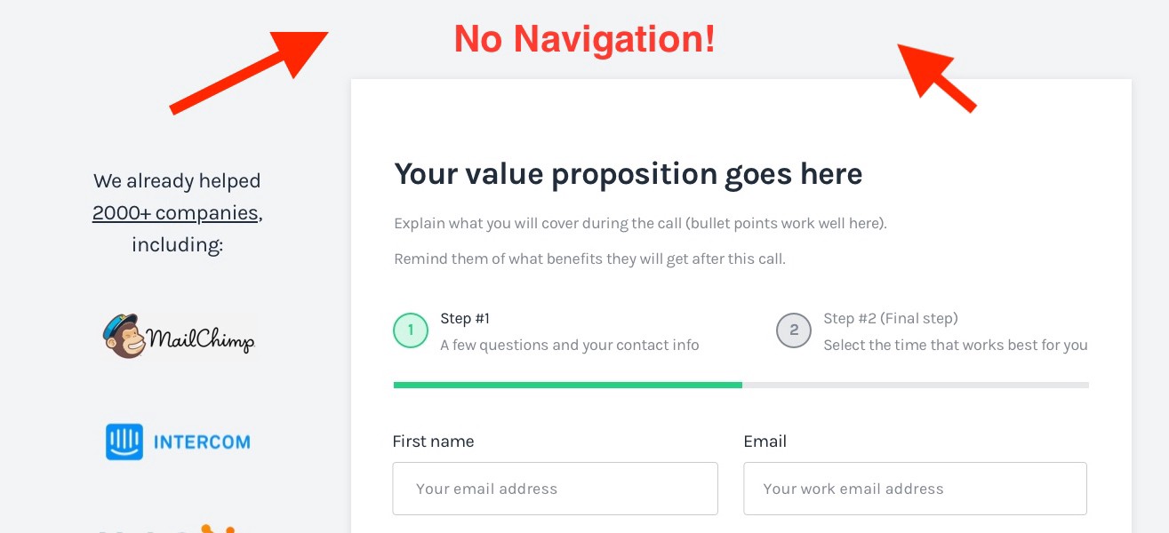Open the 2000+ companies link

(175, 213)
